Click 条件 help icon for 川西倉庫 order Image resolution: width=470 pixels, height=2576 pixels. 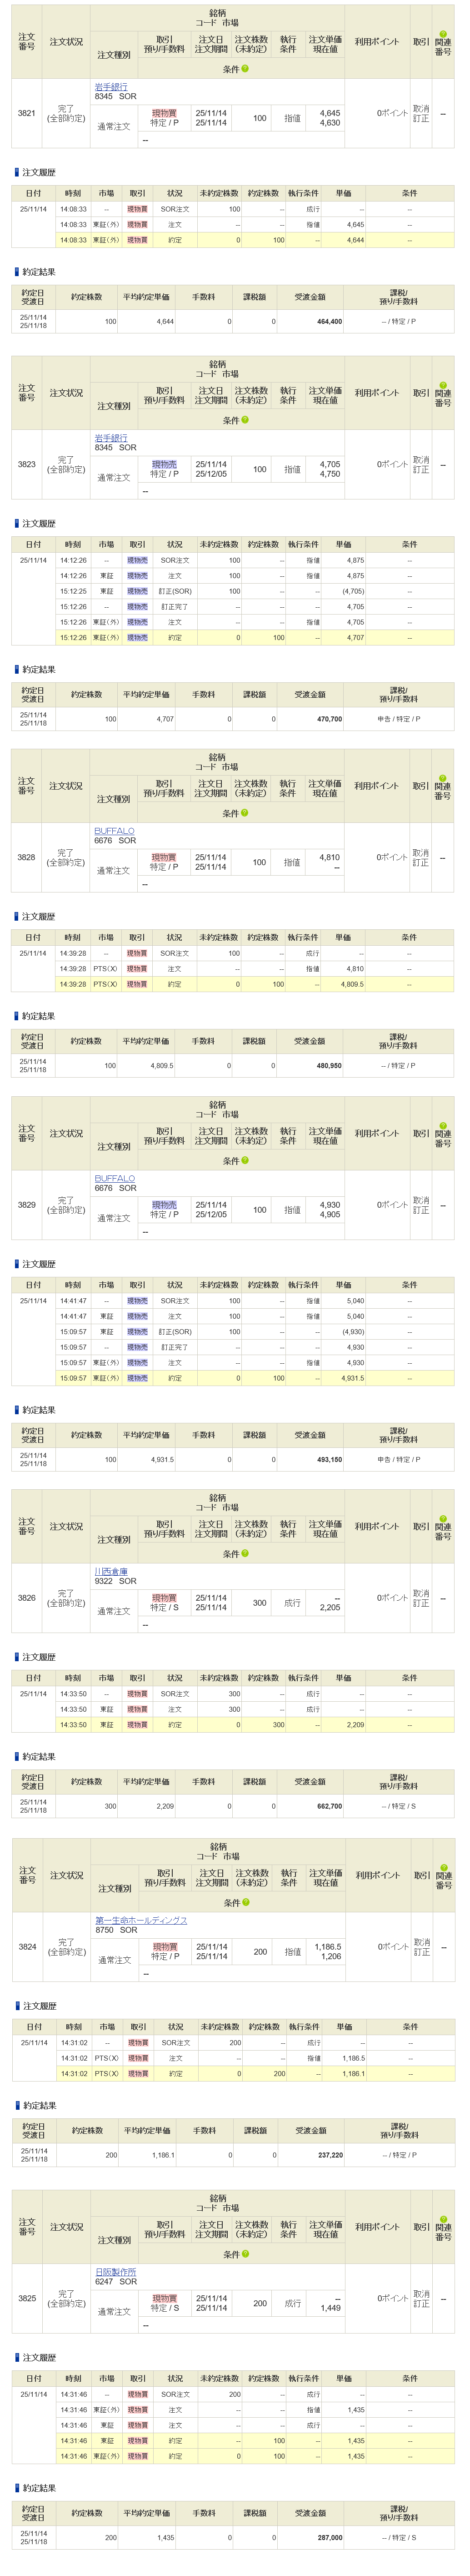tap(245, 1554)
